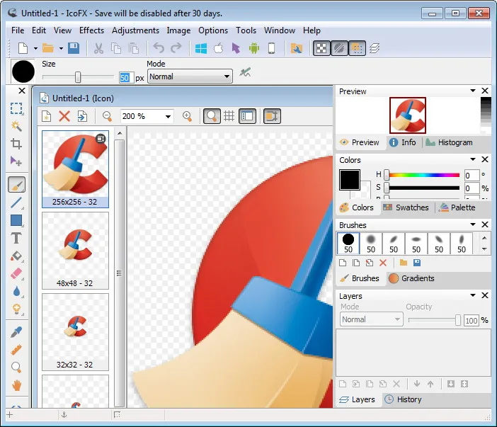Select the Color Picker eyedropper tool
Image resolution: width=497 pixels, height=427 pixels.
pos(16,332)
